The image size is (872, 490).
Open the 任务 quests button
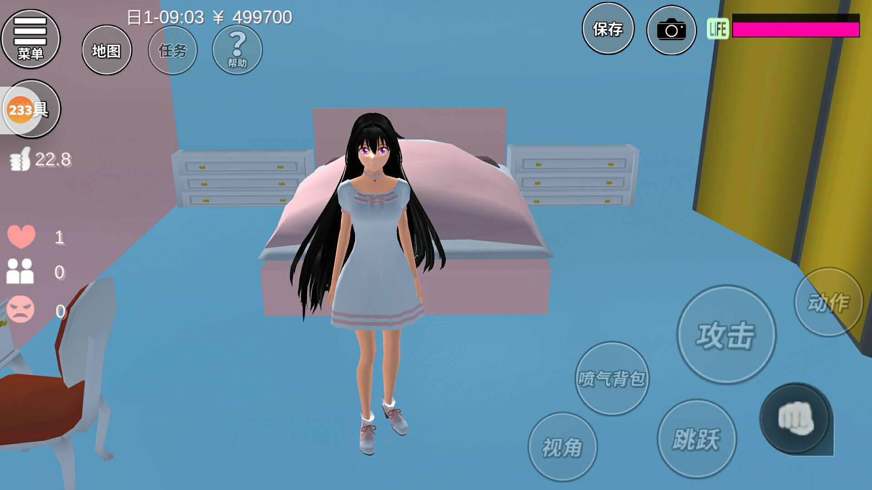pyautogui.click(x=173, y=50)
